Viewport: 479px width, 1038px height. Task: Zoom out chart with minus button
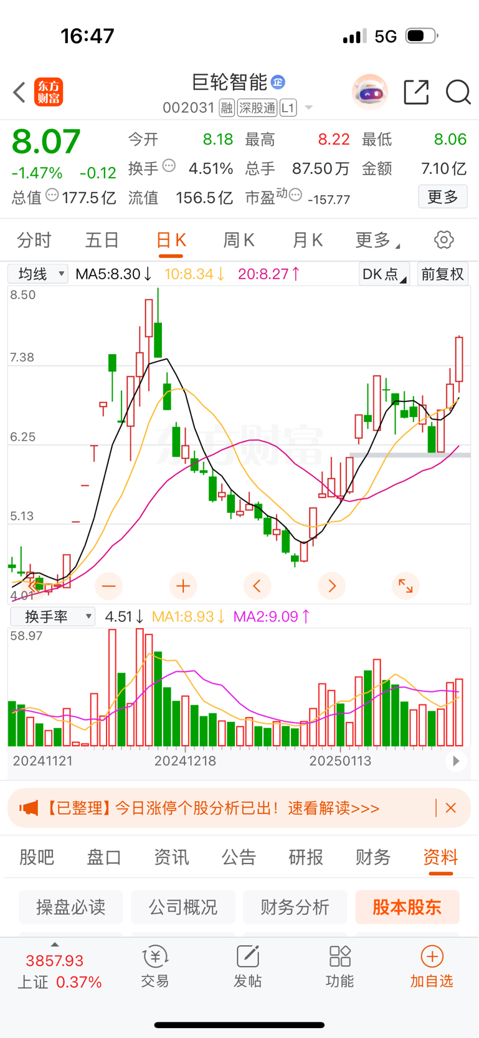(109, 586)
